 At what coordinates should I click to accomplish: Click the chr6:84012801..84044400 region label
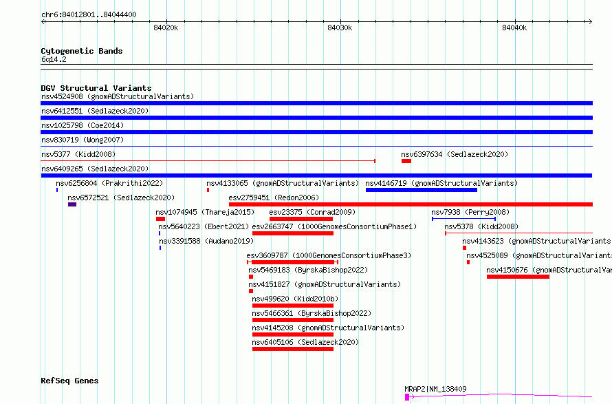pyautogui.click(x=89, y=15)
